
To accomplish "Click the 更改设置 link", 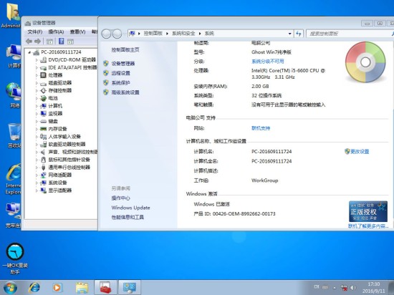I will (360, 151).
